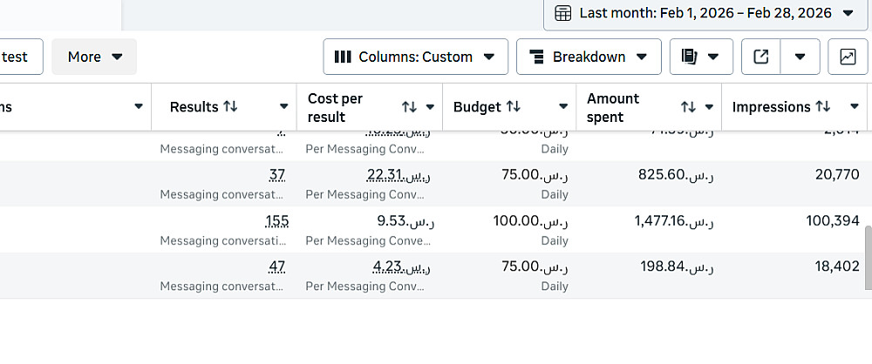Screen dimensions: 872x364
Task: Open the Columns: Custom dropdown
Action: point(415,57)
